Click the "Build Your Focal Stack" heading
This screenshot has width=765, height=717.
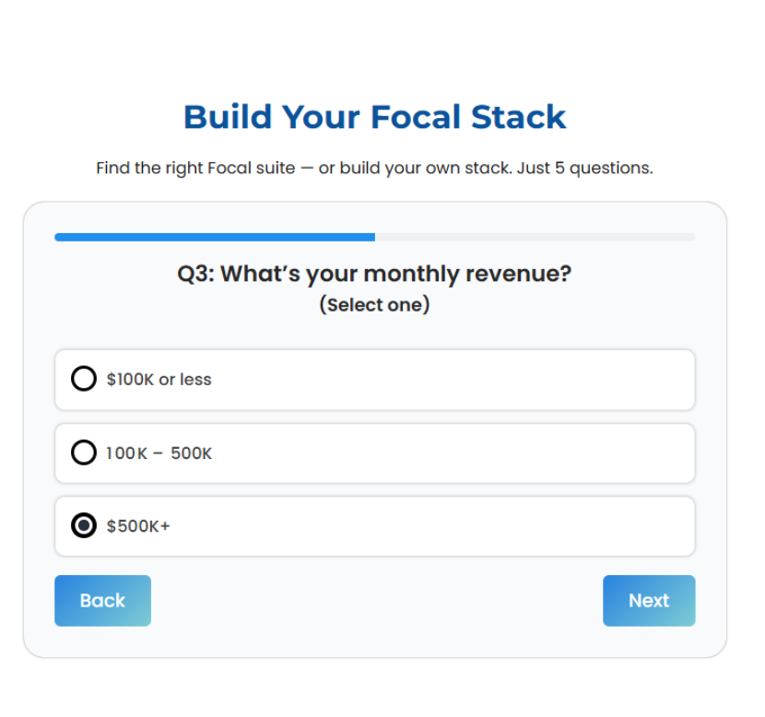(374, 117)
